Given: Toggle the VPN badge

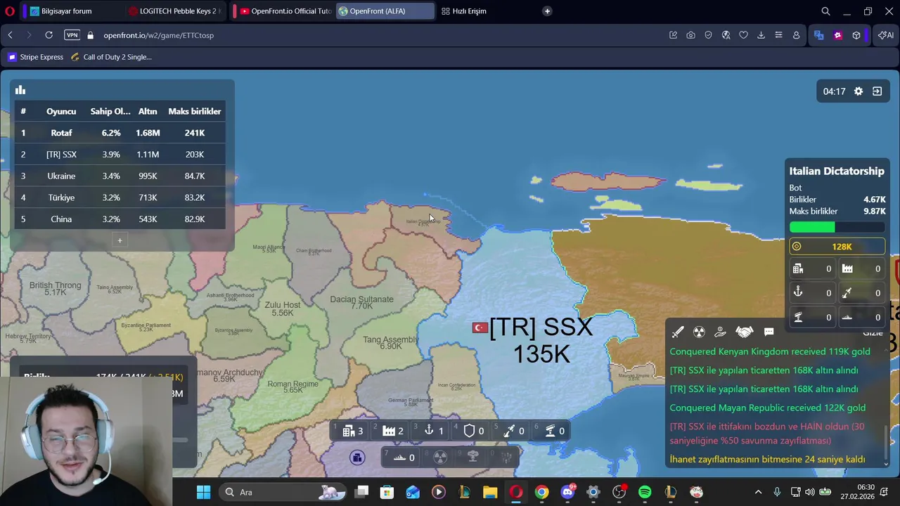Looking at the screenshot, I should tap(72, 35).
